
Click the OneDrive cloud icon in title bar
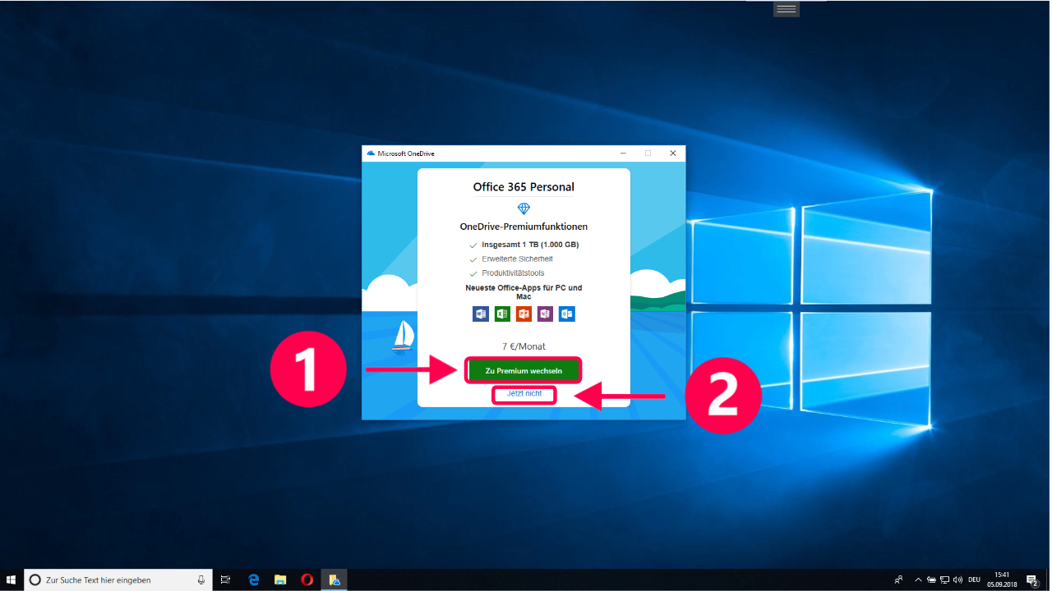click(x=371, y=153)
